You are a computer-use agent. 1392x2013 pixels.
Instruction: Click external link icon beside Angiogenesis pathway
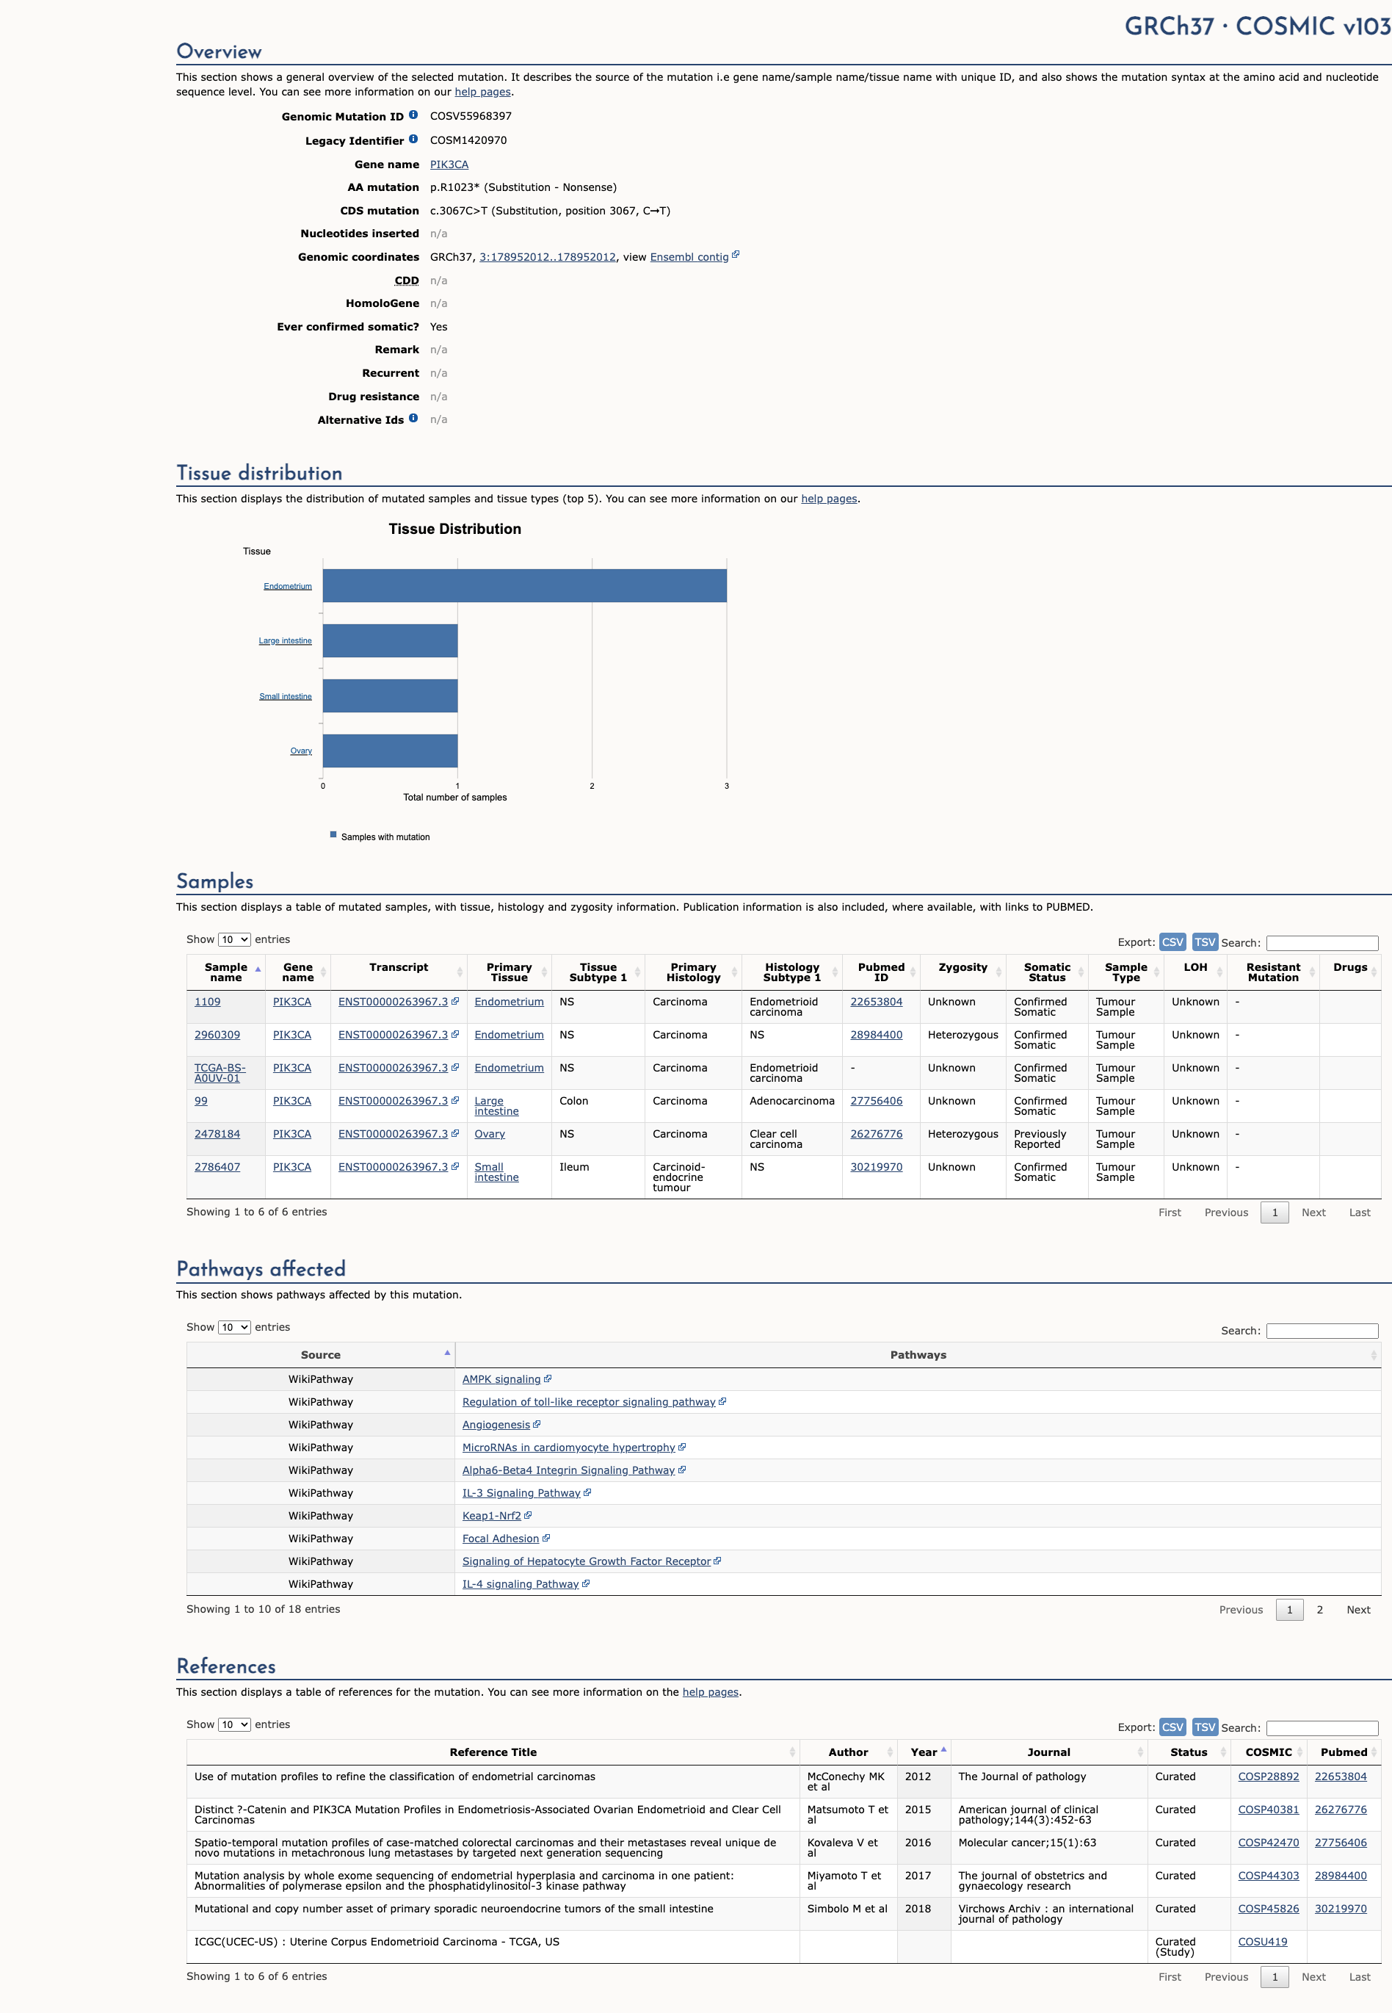pos(537,1424)
